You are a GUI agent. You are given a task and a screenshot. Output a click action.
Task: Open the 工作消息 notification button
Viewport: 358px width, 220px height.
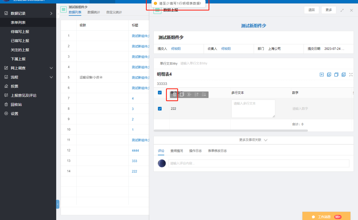coord(326,216)
